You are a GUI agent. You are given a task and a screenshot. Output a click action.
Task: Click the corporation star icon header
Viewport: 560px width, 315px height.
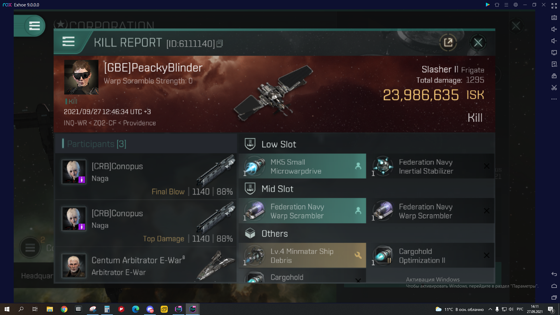tap(60, 24)
